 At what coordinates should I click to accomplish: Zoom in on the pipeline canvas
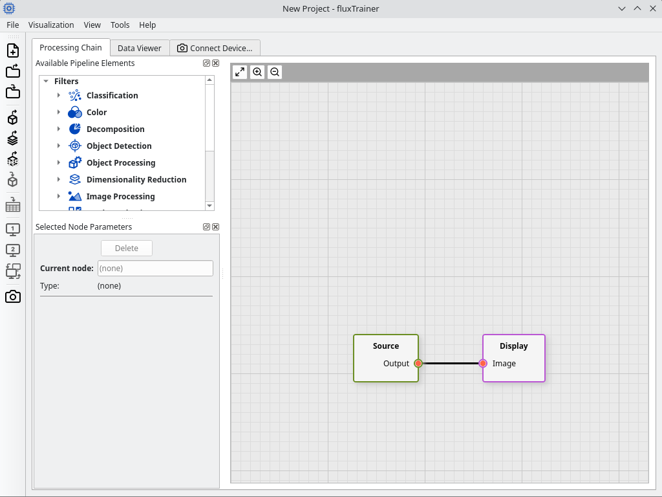(x=257, y=72)
